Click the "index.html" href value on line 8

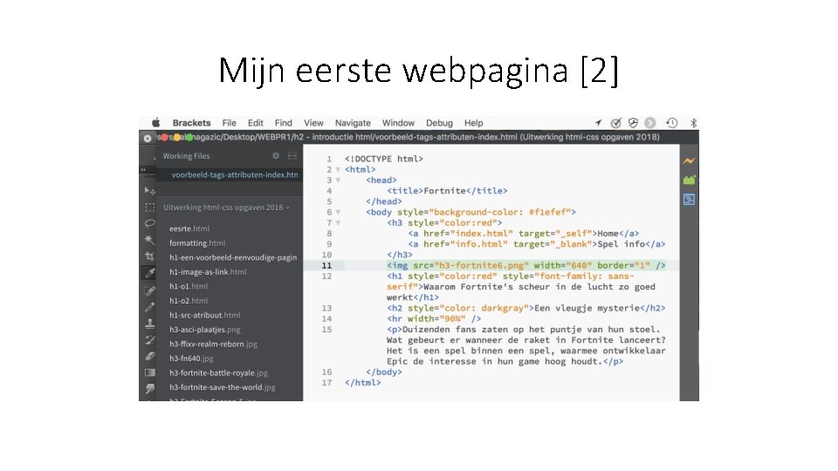(x=482, y=234)
